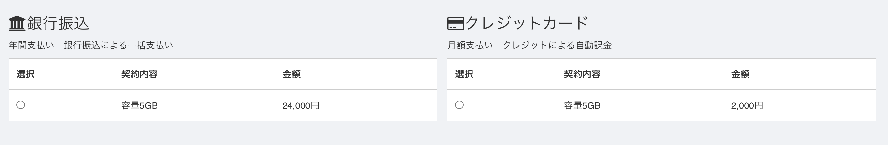Viewport: 888px width, 145px height.
Task: Click the クレジットによる自動課金 text
Action: [557, 45]
